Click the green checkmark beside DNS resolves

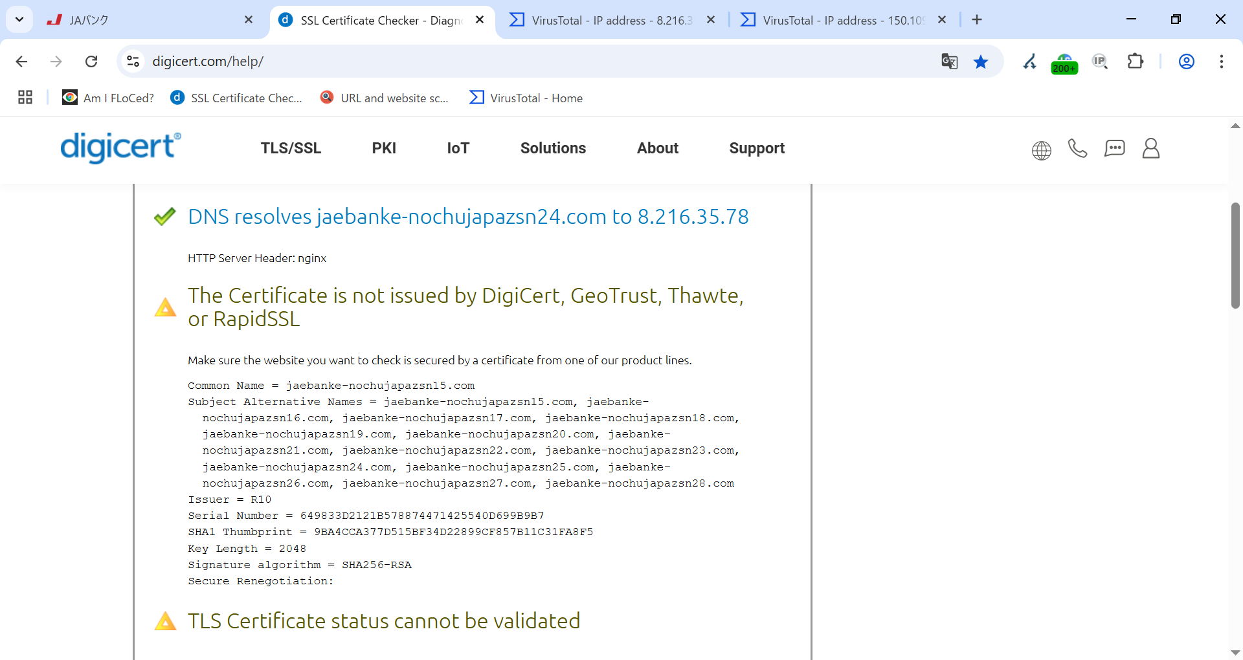[x=165, y=216]
